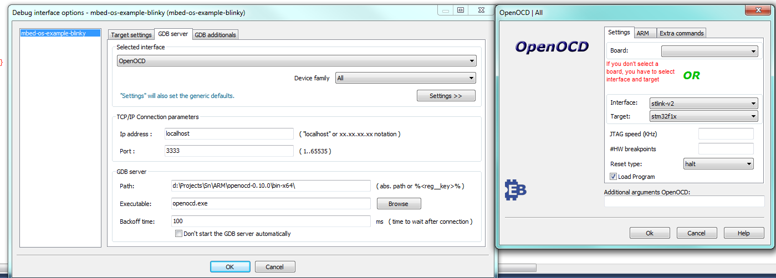Open the GDB additionals tab
The width and height of the screenshot is (776, 278).
click(215, 35)
